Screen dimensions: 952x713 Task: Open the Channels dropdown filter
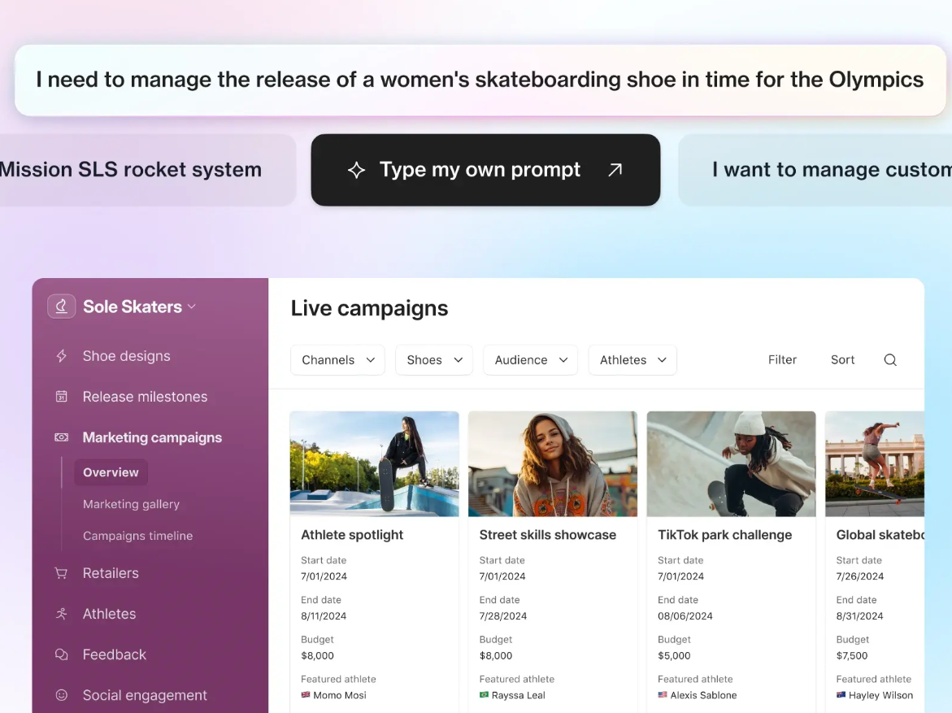pyautogui.click(x=337, y=360)
